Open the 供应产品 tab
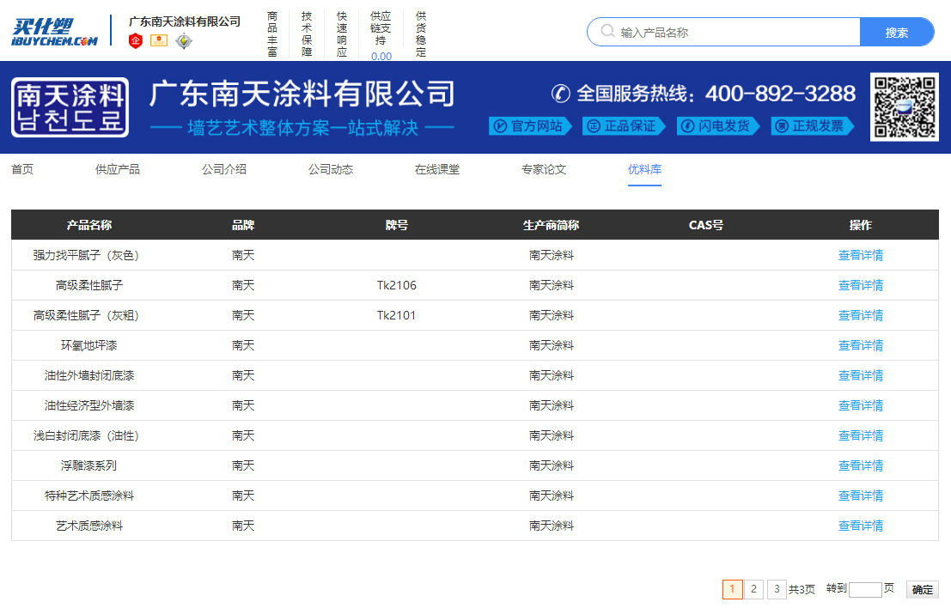Viewport: 951px width, 608px height. coord(118,170)
